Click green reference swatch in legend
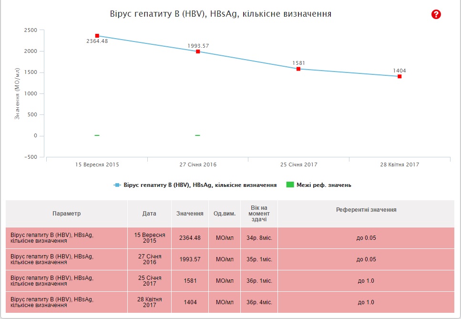The width and height of the screenshot is (461, 319). tap(290, 185)
